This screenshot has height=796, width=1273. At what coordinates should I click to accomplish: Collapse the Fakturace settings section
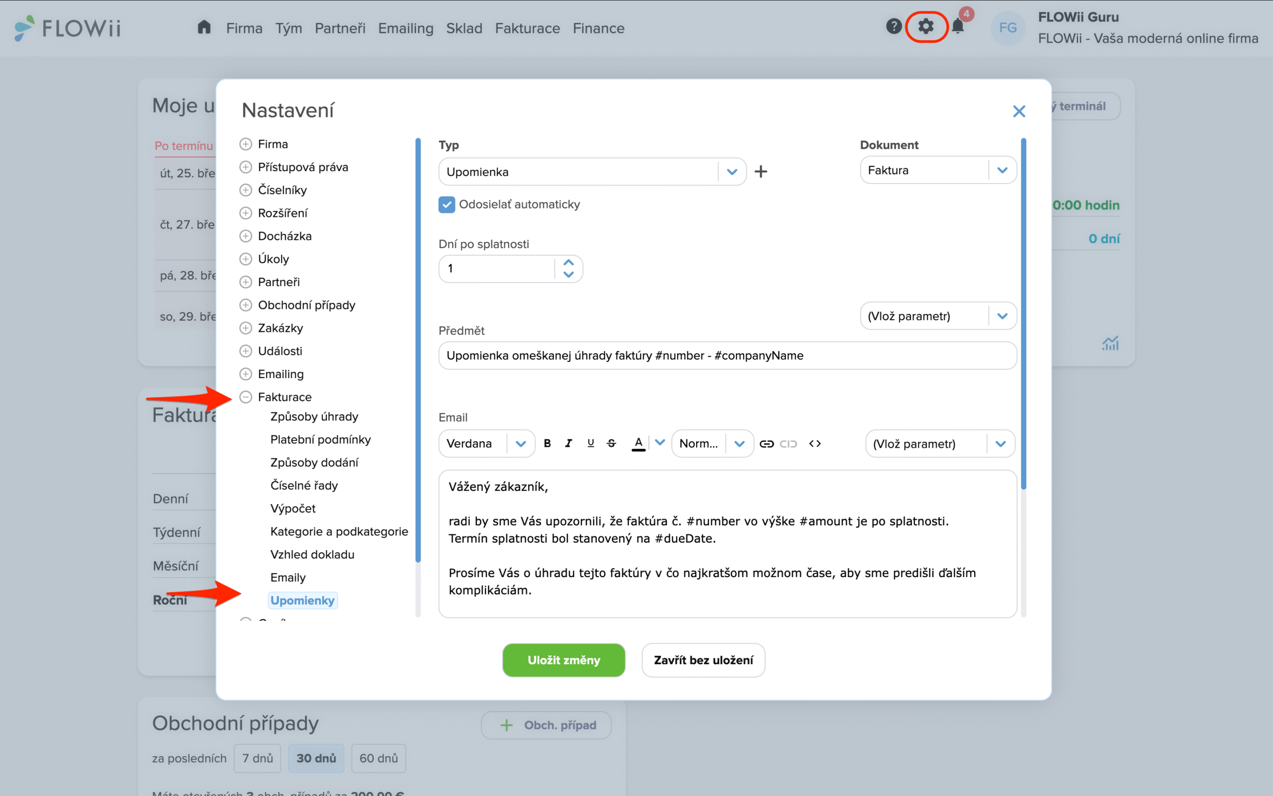pyautogui.click(x=246, y=397)
